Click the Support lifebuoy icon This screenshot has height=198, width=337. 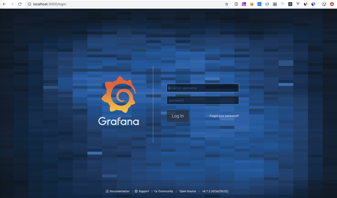[136, 191]
